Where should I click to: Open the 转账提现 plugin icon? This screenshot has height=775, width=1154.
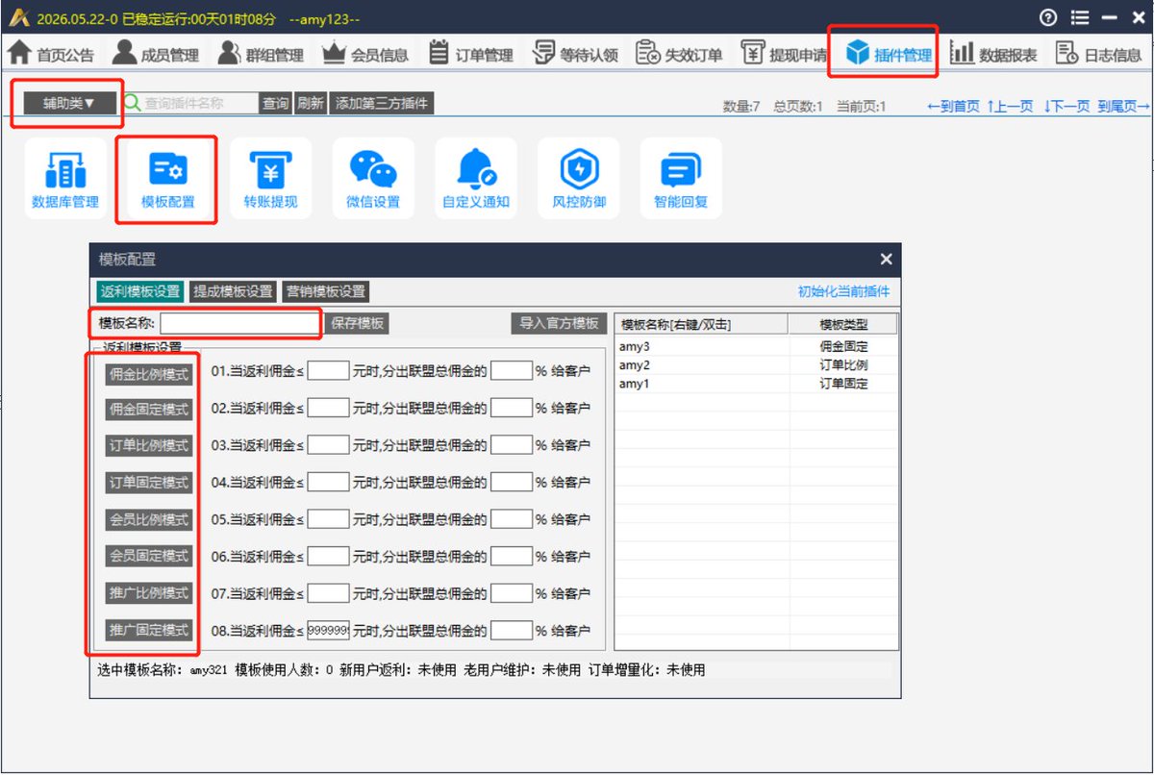(x=270, y=179)
